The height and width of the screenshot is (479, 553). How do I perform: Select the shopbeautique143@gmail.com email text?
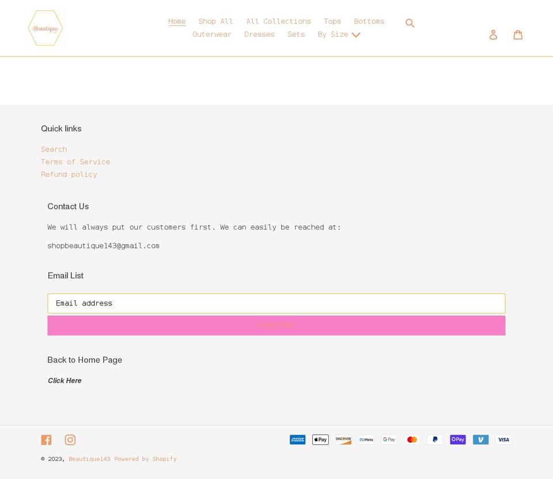click(x=103, y=246)
